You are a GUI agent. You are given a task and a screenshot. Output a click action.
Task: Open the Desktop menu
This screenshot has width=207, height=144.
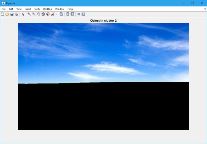tap(47, 9)
